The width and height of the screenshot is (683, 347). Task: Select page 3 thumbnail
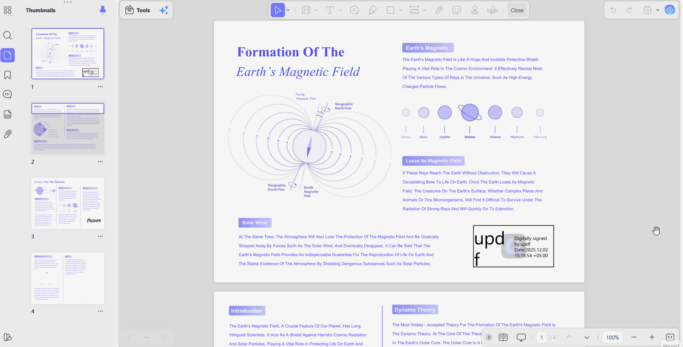(x=68, y=203)
